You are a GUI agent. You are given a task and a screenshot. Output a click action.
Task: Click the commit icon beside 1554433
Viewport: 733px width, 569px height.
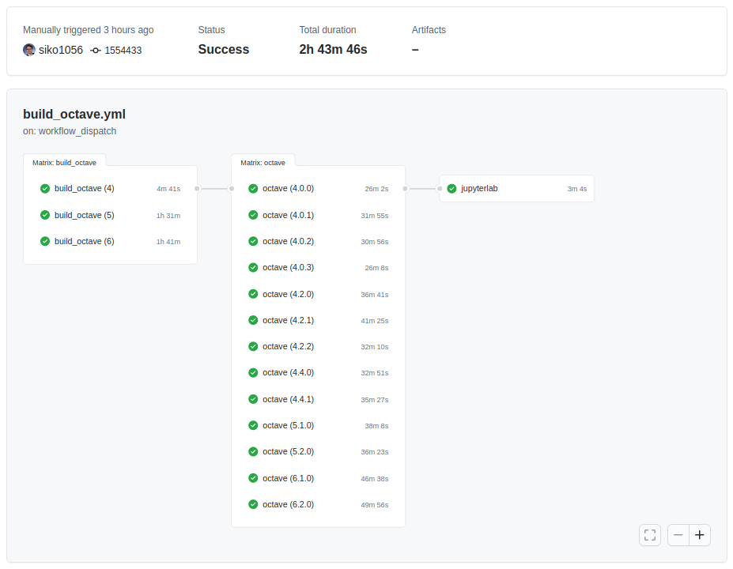[x=96, y=51]
